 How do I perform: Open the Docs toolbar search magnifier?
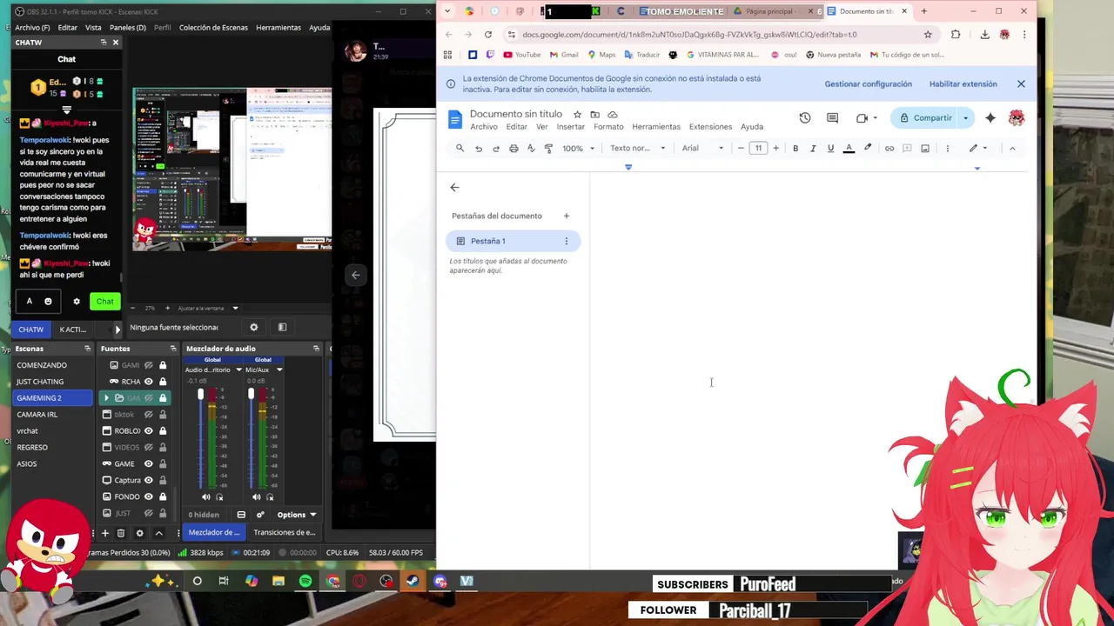point(460,149)
